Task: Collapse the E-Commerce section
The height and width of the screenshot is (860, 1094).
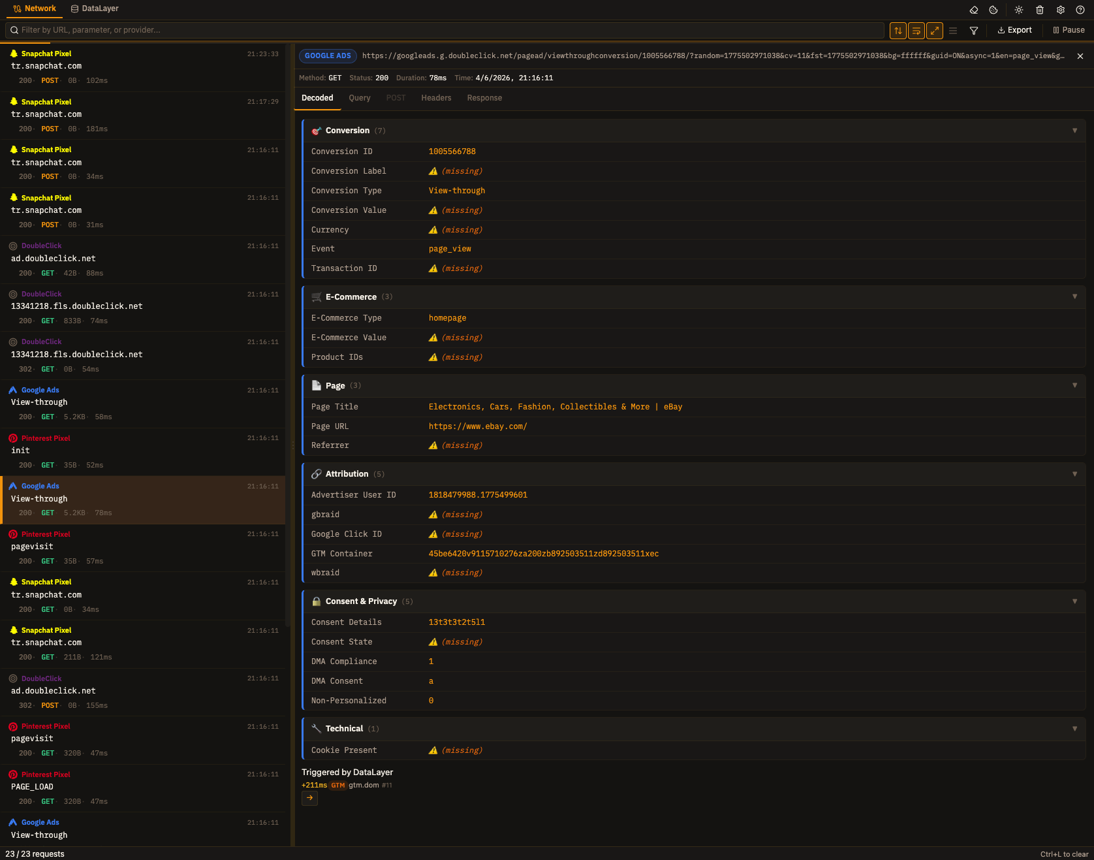Action: pyautogui.click(x=1075, y=296)
